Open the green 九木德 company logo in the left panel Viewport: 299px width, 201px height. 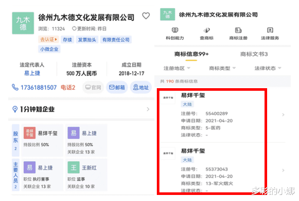click(23, 23)
